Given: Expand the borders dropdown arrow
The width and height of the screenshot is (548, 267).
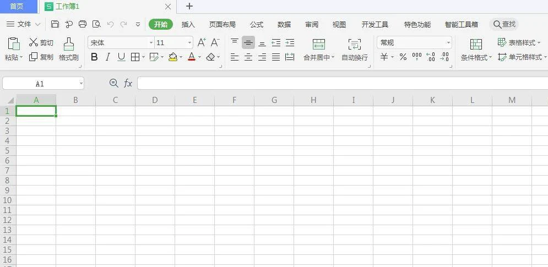Looking at the screenshot, I should pos(143,57).
